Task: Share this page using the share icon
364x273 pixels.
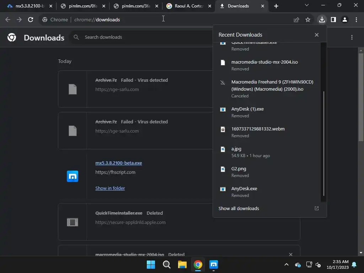Action: (296, 20)
